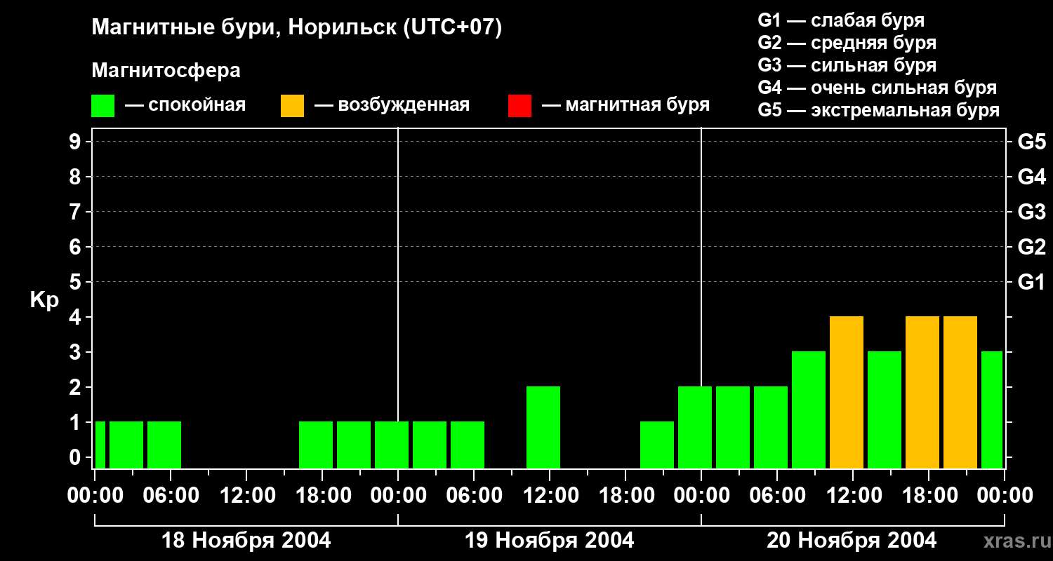The image size is (1053, 561).
Task: Click the 'G4 — очень сильная буря' legend line
Action: [877, 88]
